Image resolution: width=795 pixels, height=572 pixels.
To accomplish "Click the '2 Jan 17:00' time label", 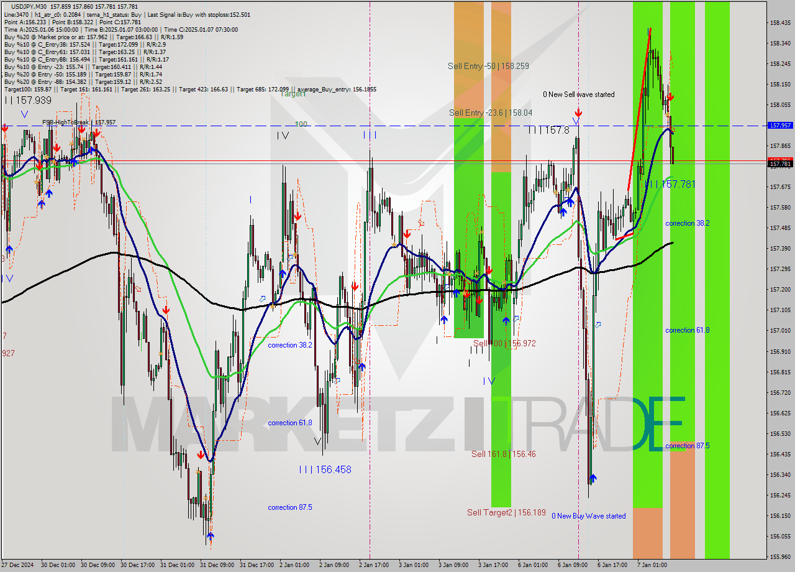I will [x=373, y=565].
